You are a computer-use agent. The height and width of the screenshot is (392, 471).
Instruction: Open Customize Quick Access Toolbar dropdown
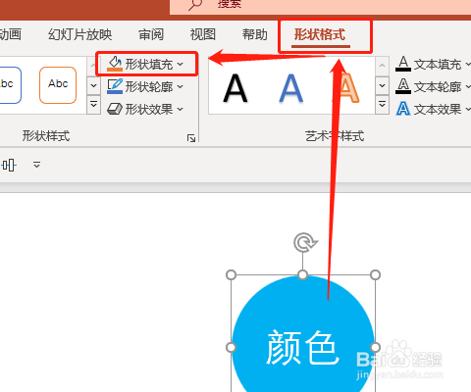click(36, 165)
